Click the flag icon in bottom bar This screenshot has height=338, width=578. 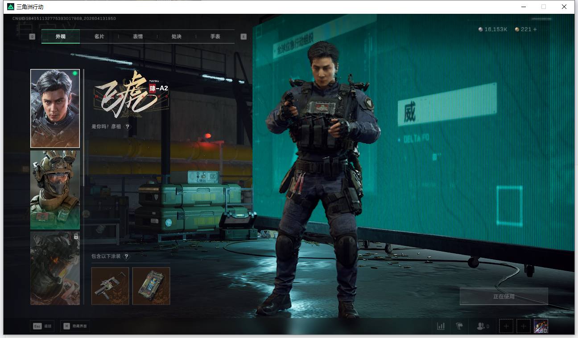pos(459,326)
